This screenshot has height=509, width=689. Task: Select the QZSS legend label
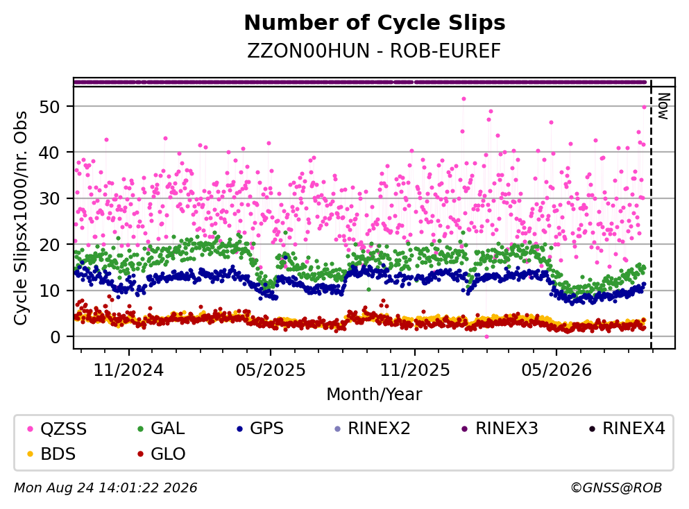click(x=64, y=429)
